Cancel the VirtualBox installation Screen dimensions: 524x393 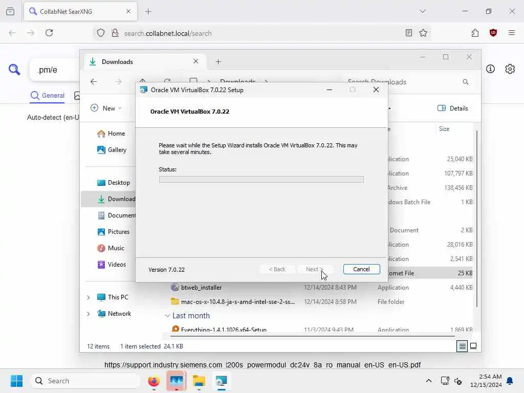pos(361,269)
